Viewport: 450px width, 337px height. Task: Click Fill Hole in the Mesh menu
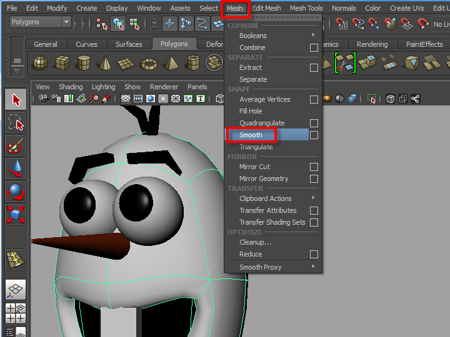251,111
